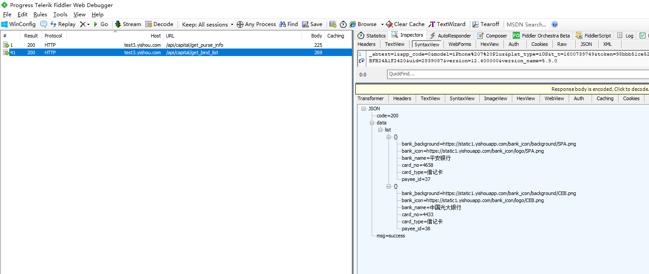
Task: Collapse the JSON root tree node
Action: pos(363,109)
